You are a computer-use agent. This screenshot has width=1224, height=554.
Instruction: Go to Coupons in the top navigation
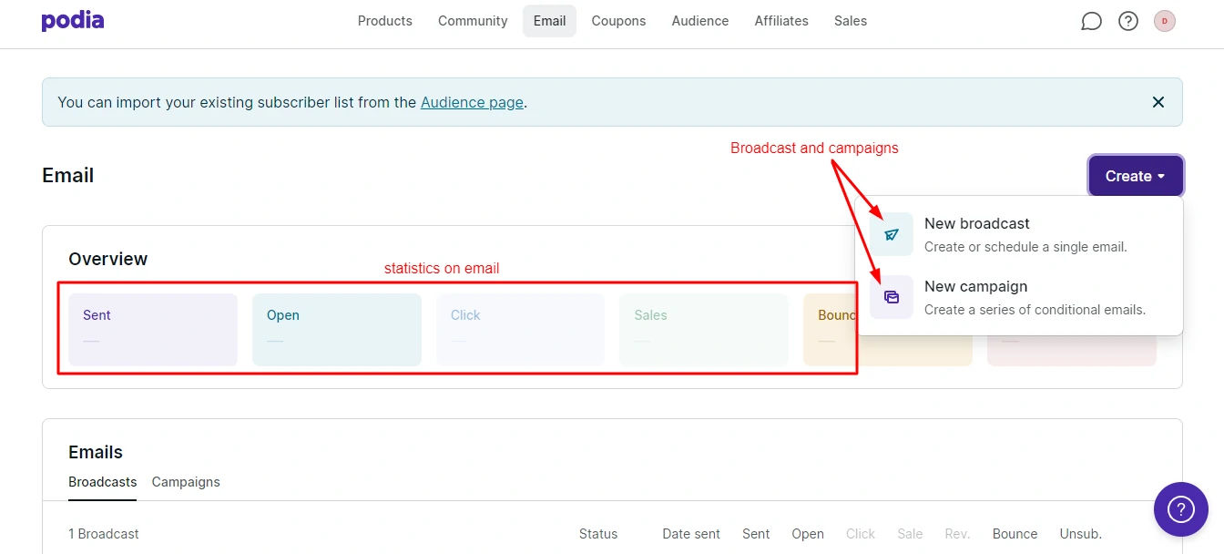pos(618,21)
